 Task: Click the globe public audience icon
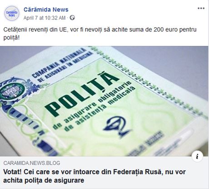[x=72, y=18]
